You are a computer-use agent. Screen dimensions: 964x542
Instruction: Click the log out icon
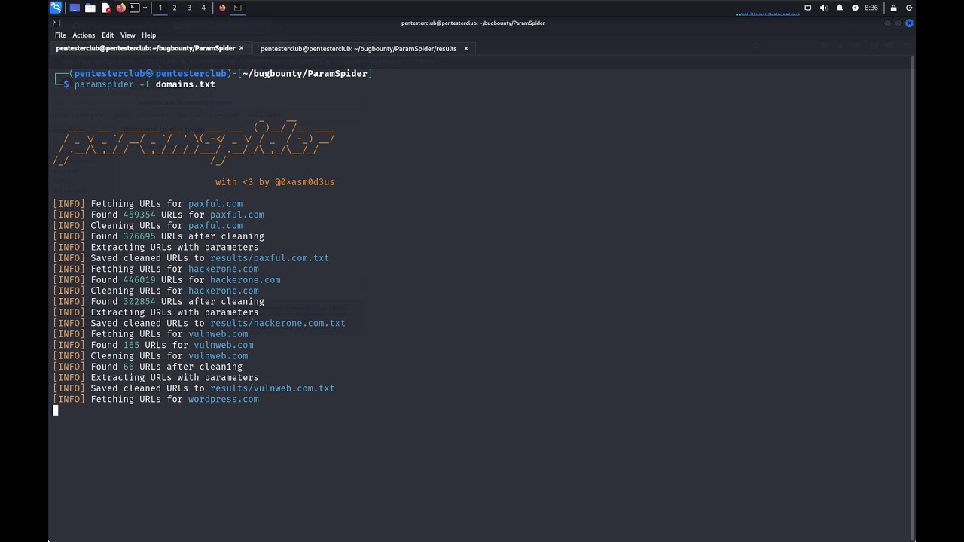909,8
